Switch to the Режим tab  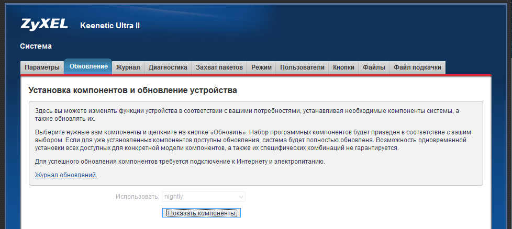pos(261,67)
